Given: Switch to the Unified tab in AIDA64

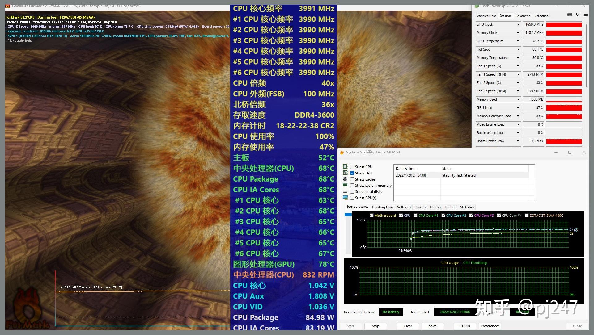Looking at the screenshot, I should click(x=450, y=207).
